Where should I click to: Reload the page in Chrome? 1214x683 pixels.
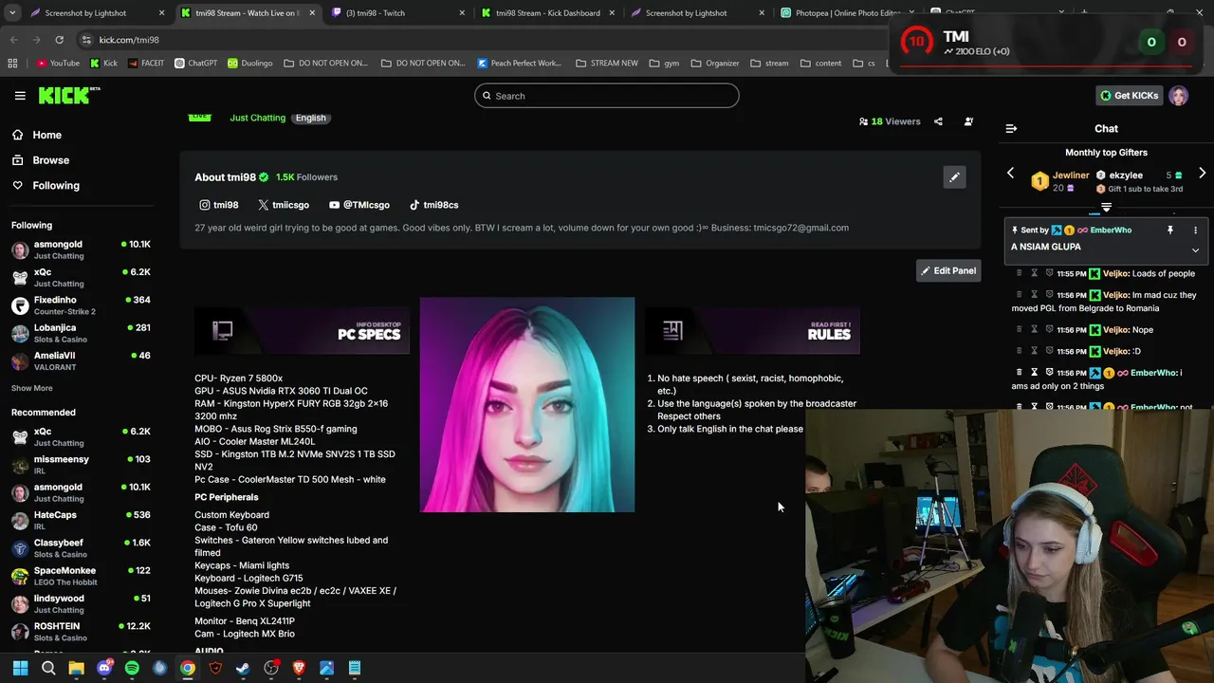(x=59, y=40)
